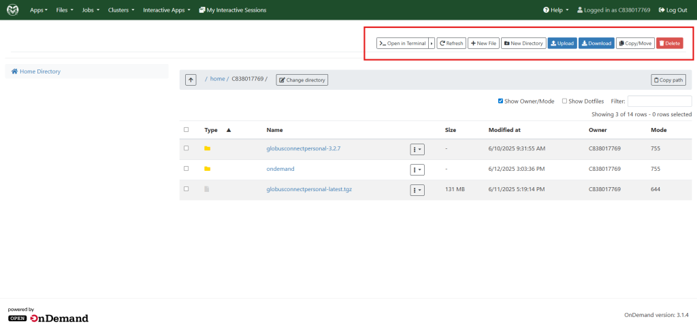Enable the Show Dotfiles checkbox
This screenshot has width=697, height=330.
click(x=564, y=101)
